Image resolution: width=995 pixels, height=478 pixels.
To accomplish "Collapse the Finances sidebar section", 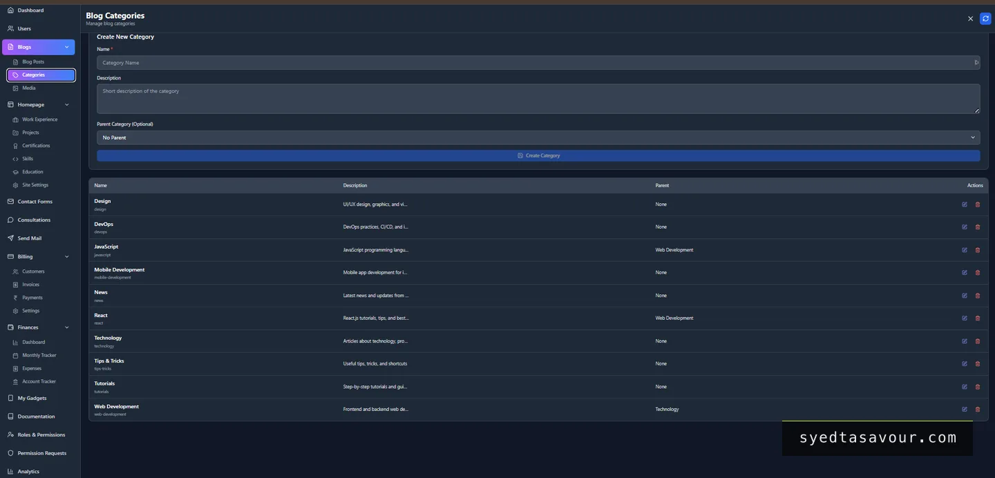I will point(66,327).
